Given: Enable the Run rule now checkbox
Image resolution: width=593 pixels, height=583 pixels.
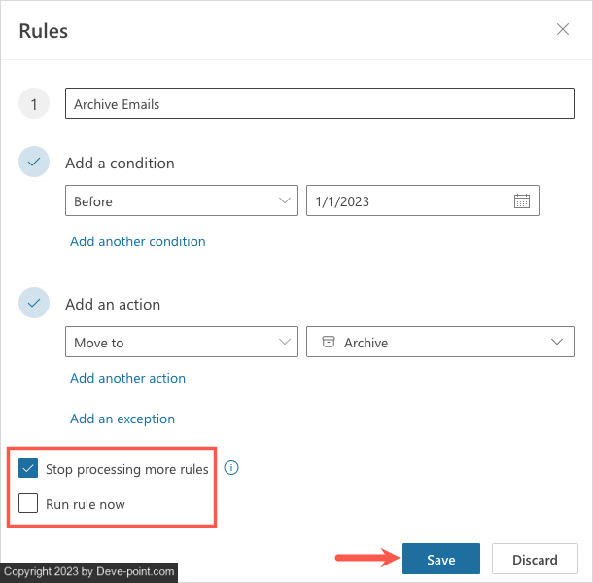Looking at the screenshot, I should coord(28,504).
